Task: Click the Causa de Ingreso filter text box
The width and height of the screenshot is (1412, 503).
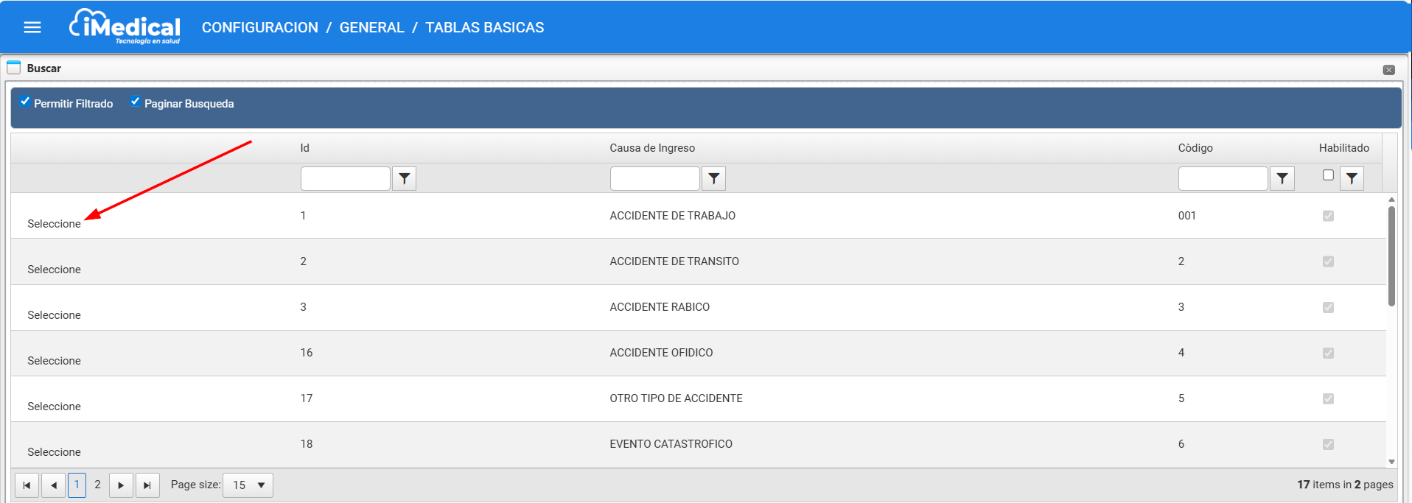Action: (x=654, y=178)
